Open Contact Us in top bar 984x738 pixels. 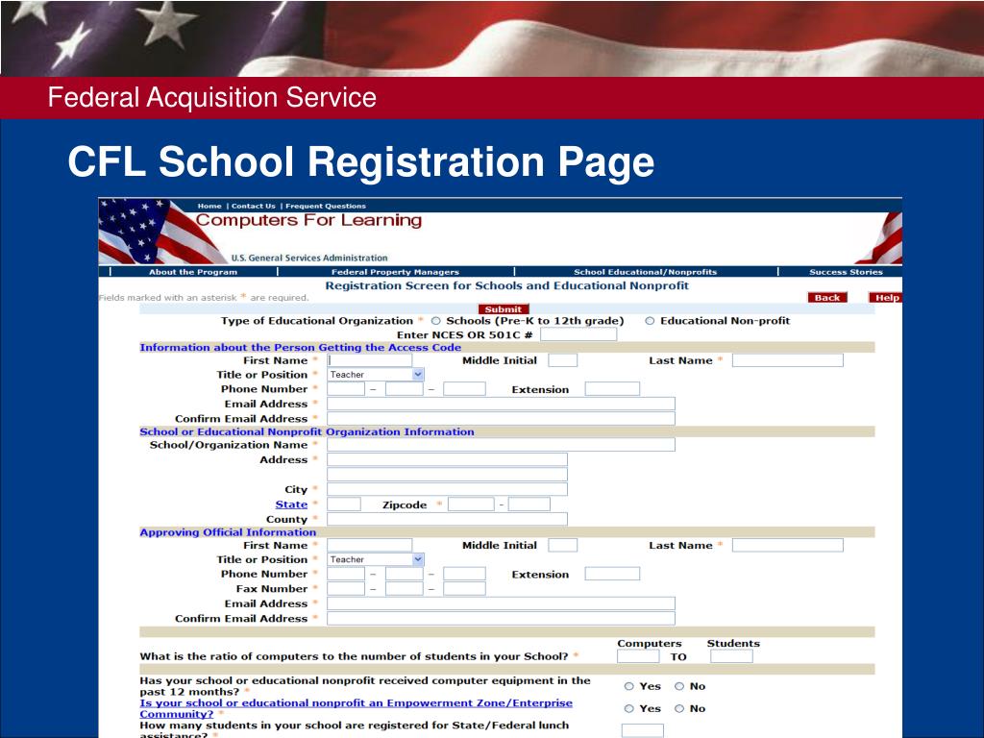pos(254,206)
